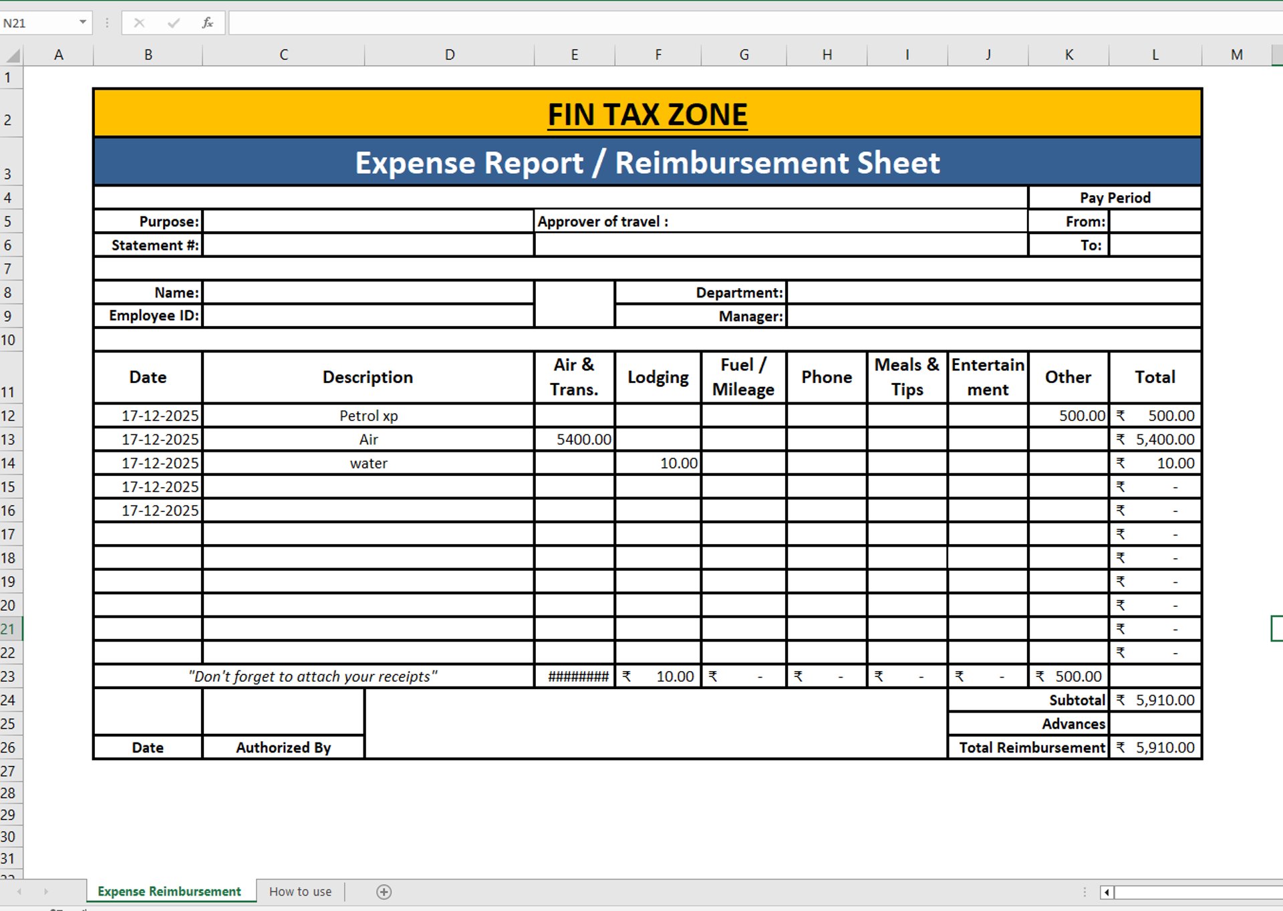Select the 5400.00 Air & Trans. cell
Screen dimensions: 1283x911
tap(574, 439)
